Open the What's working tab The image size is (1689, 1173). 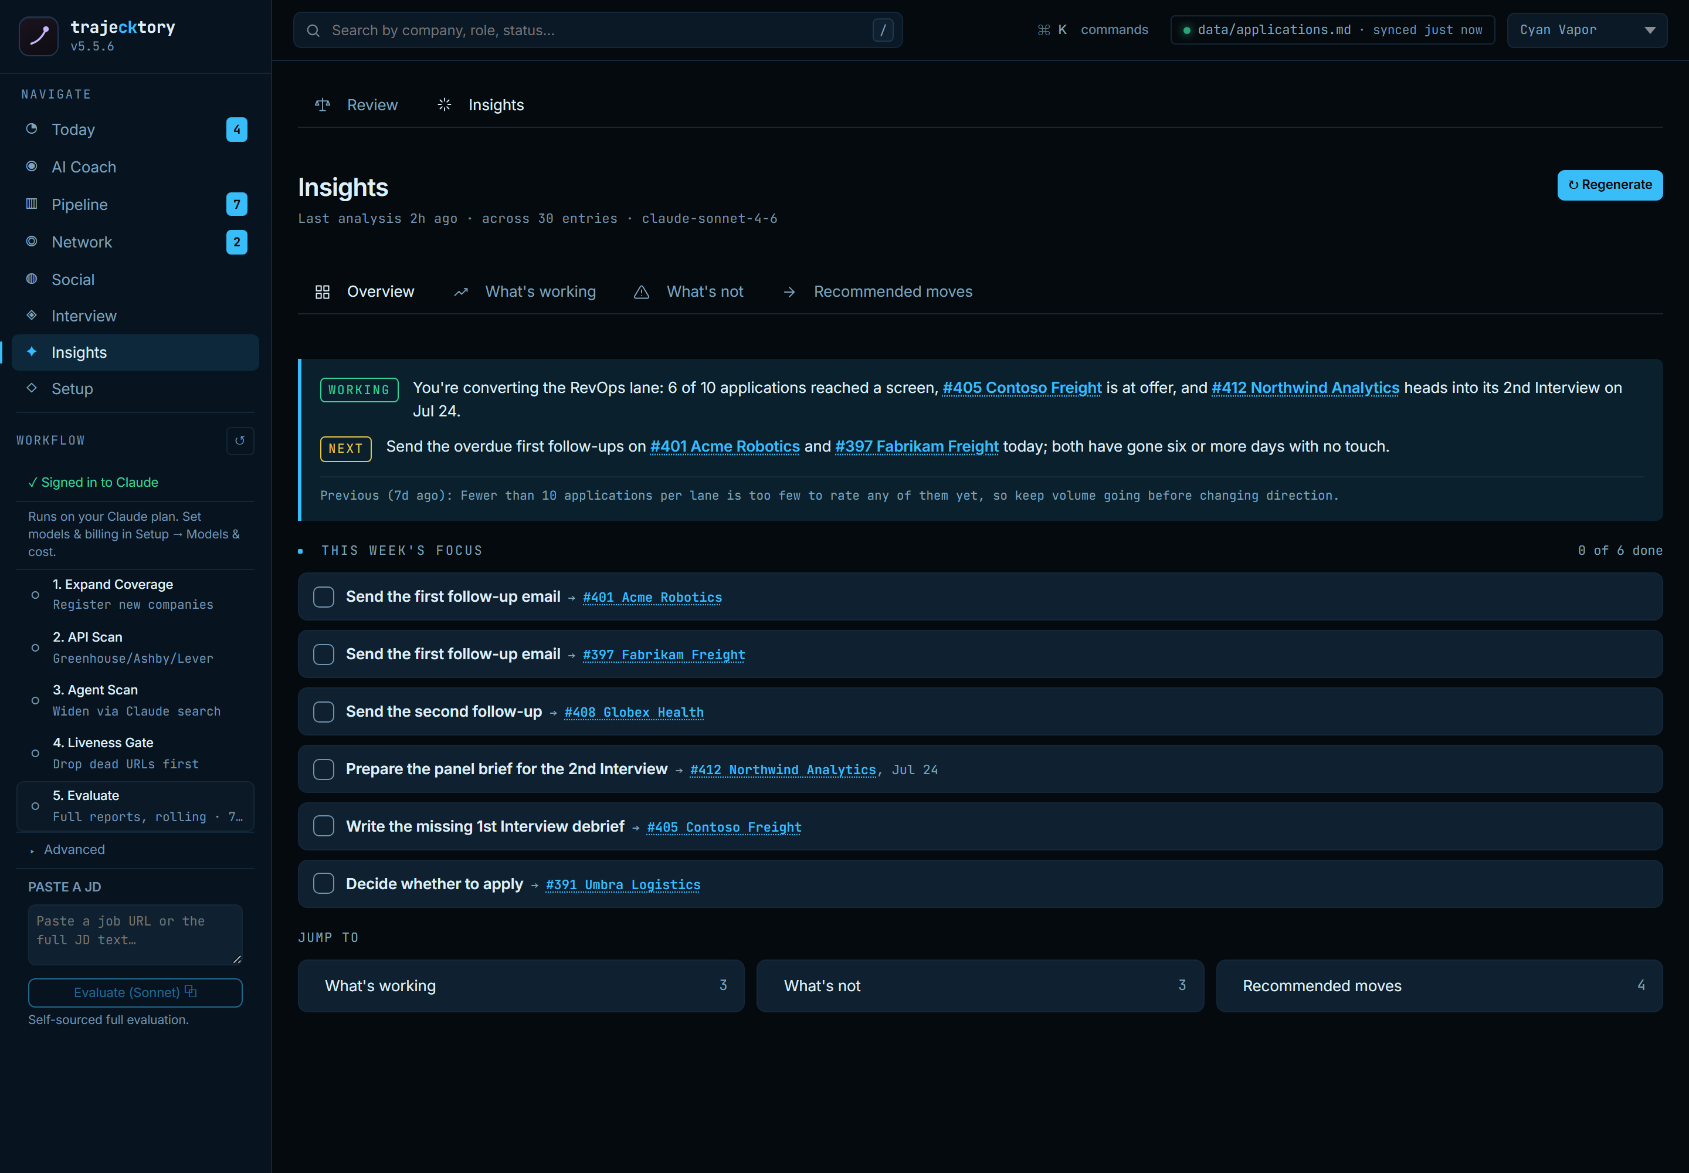(x=525, y=291)
